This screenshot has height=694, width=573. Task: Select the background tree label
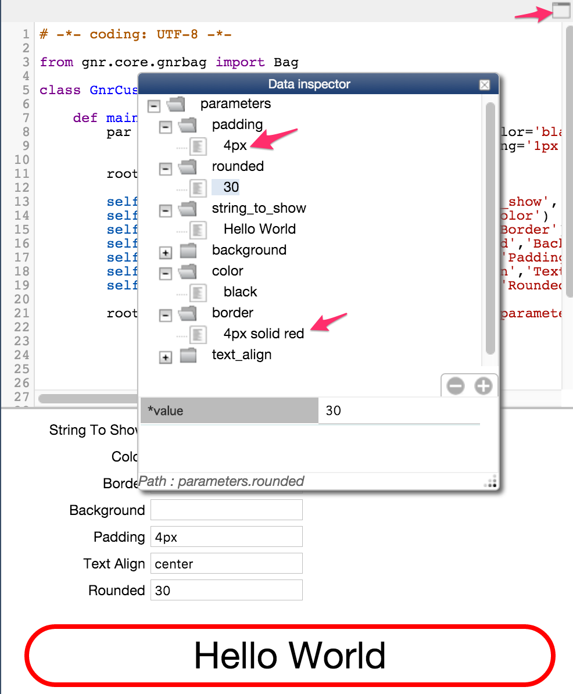pyautogui.click(x=249, y=250)
